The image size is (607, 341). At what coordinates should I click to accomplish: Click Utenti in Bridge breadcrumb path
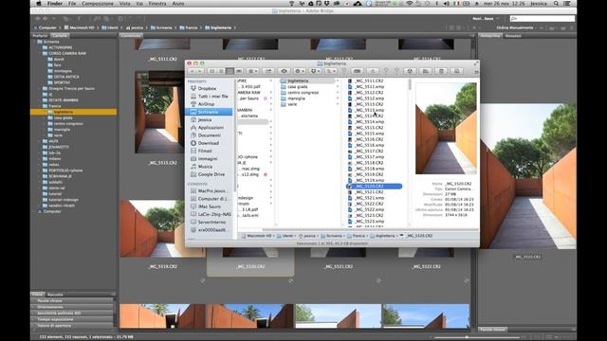(110, 27)
